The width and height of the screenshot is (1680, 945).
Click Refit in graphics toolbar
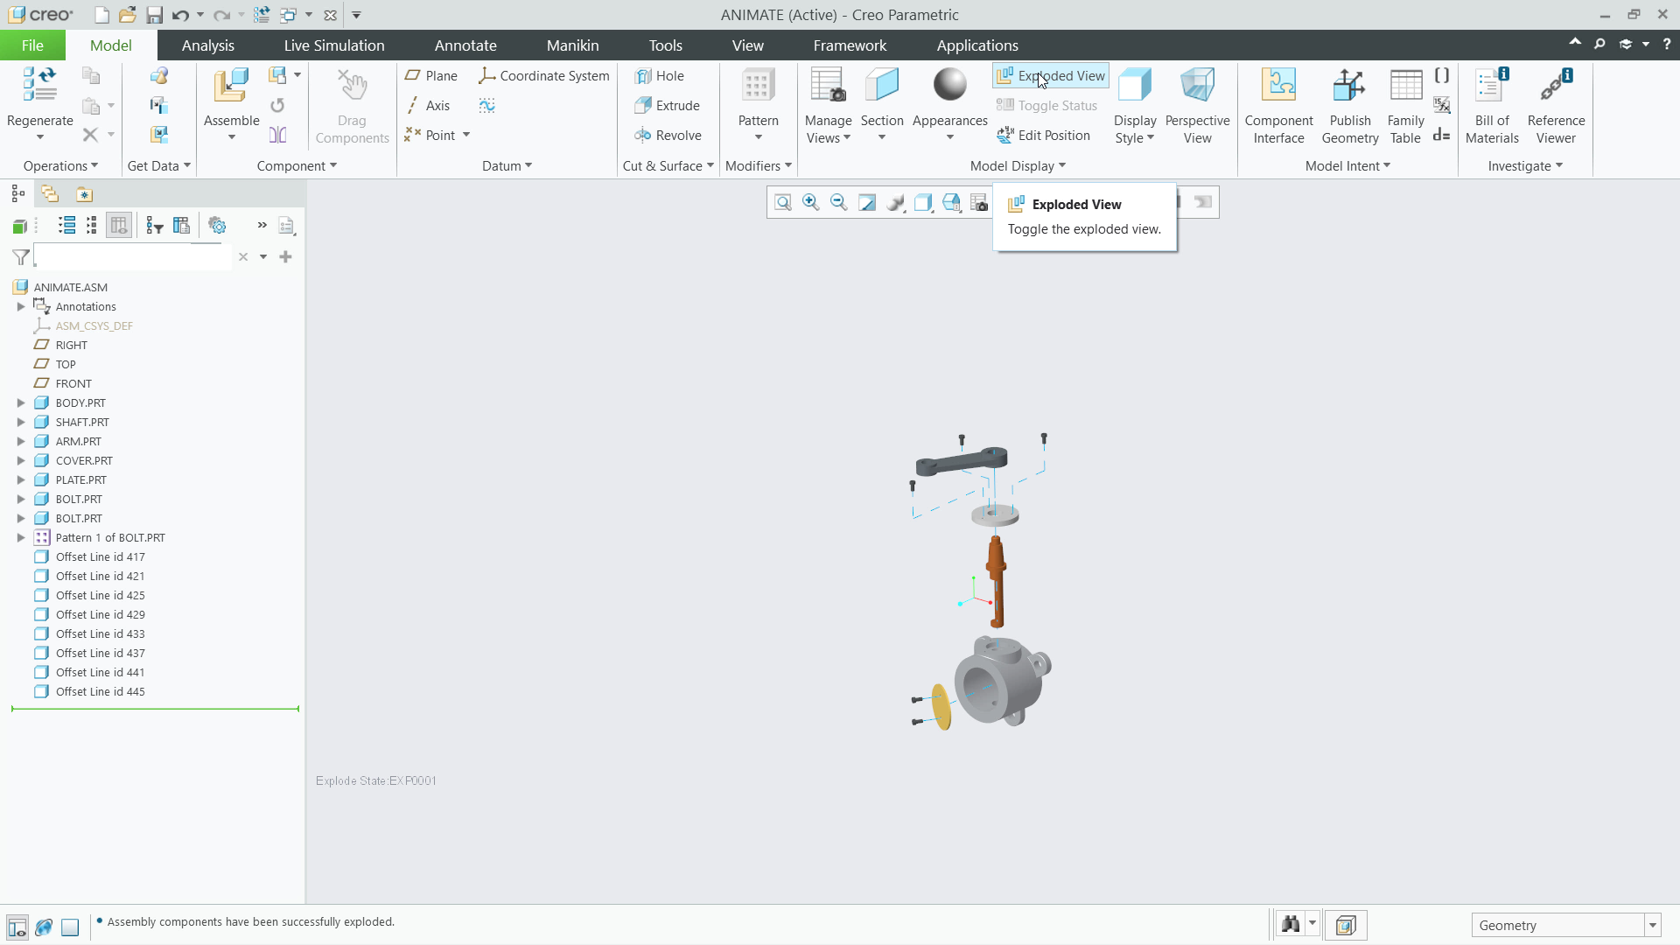(x=783, y=203)
